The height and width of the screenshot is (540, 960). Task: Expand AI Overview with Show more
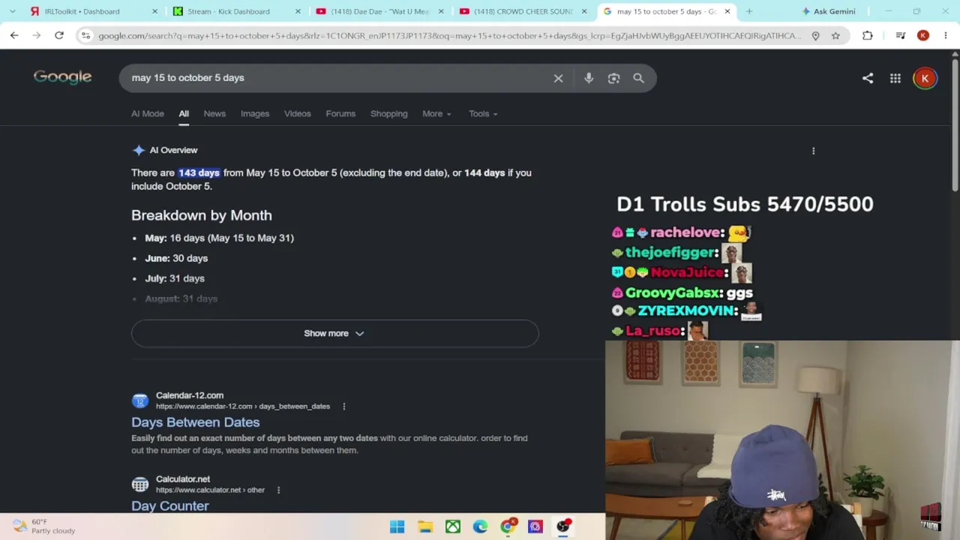click(x=334, y=334)
